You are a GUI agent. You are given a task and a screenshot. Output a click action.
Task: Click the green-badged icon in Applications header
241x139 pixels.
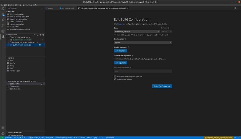[43, 35]
